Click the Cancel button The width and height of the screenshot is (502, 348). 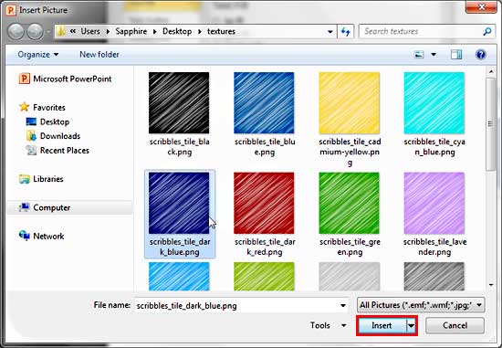pos(455,325)
